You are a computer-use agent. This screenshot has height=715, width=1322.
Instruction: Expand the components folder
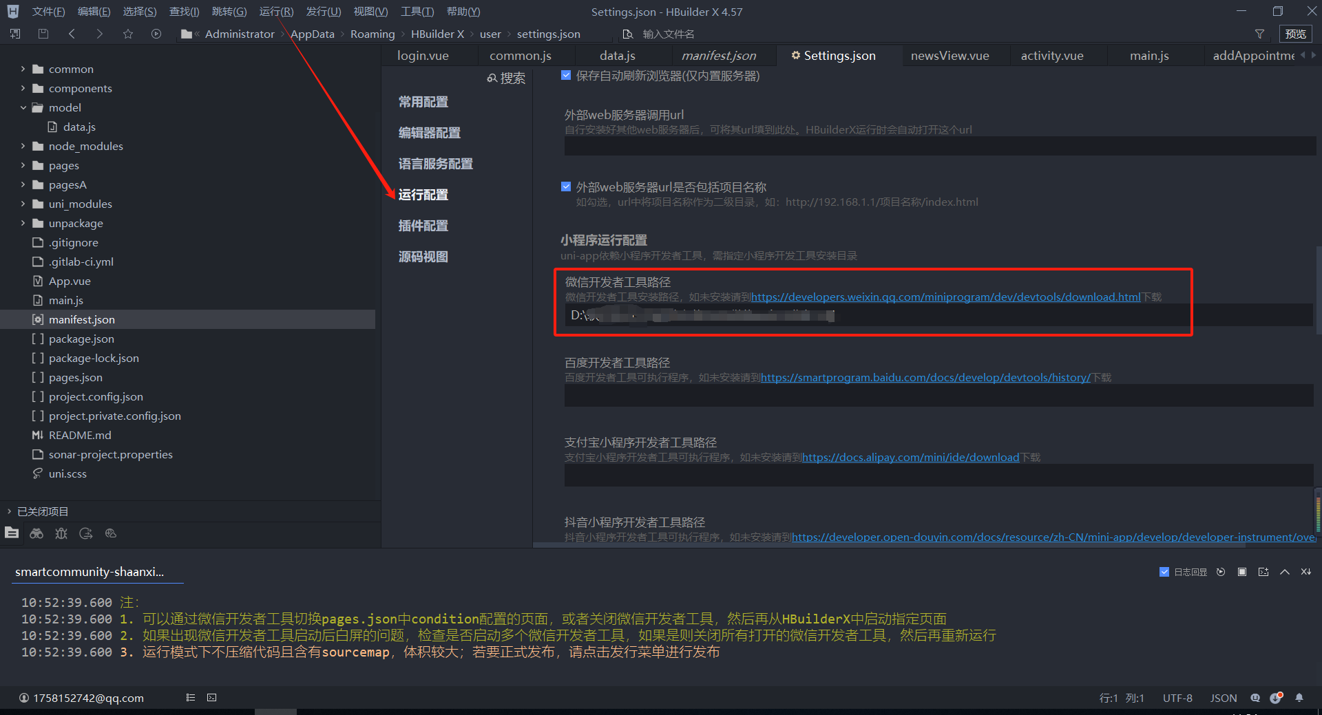point(23,88)
